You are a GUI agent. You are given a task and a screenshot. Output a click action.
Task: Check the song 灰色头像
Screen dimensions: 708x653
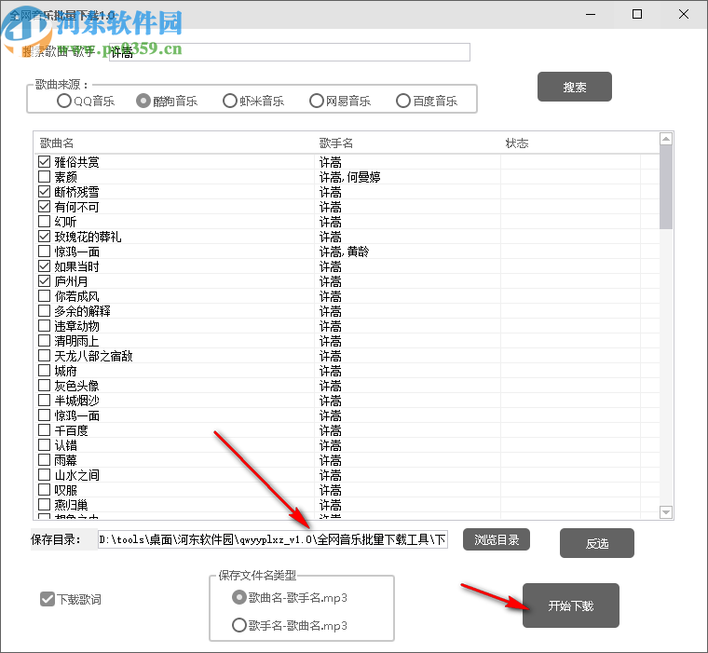coord(45,386)
